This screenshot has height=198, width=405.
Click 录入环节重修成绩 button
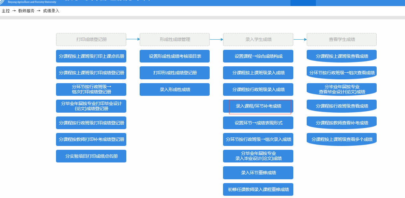point(258,173)
